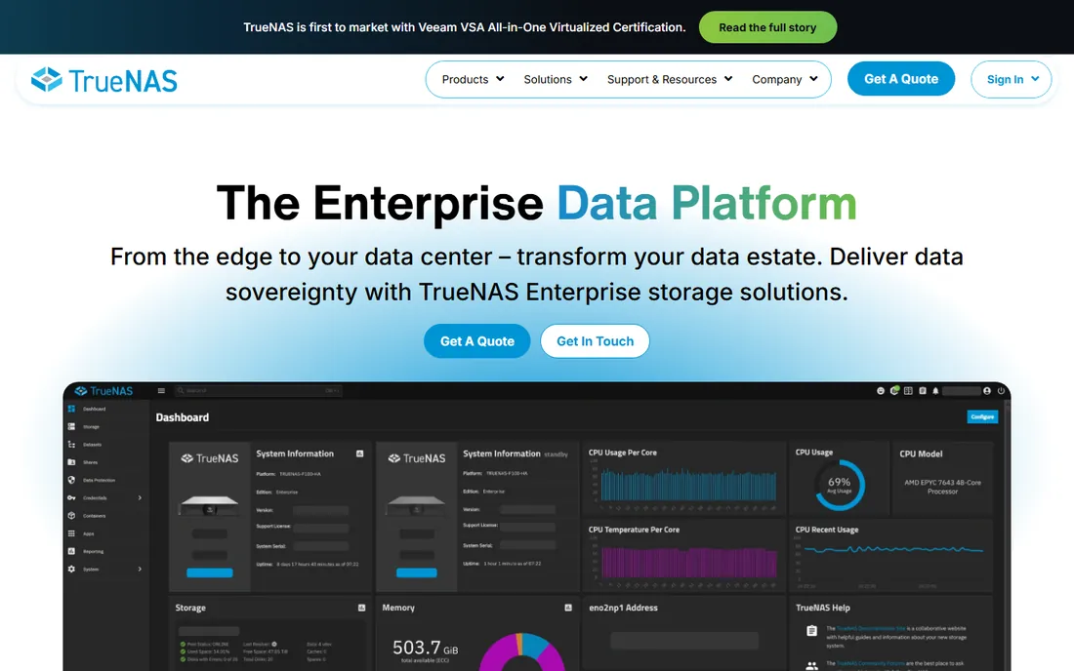This screenshot has width=1074, height=671.
Task: Click report icon on active System Information card
Action: coord(359,454)
